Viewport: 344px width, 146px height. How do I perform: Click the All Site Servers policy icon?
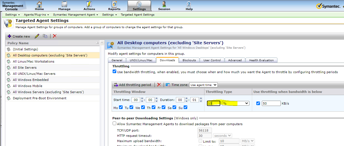point(9,68)
